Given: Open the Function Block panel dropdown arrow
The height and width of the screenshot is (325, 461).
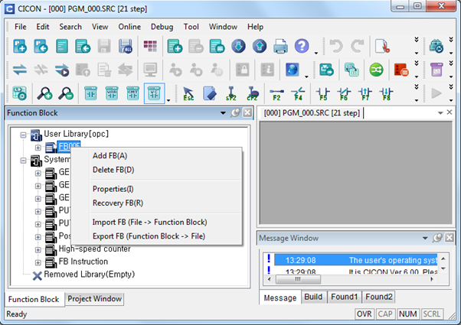Looking at the screenshot, I should pos(223,113).
